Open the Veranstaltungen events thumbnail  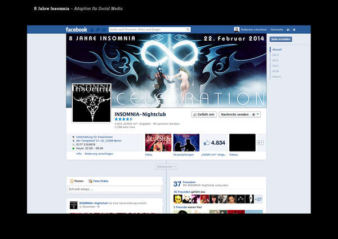(x=186, y=143)
